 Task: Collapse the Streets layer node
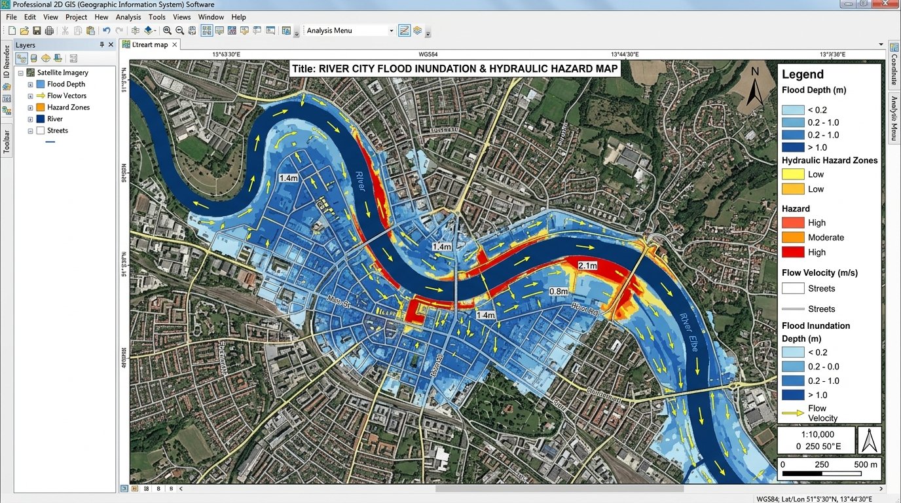pyautogui.click(x=30, y=131)
